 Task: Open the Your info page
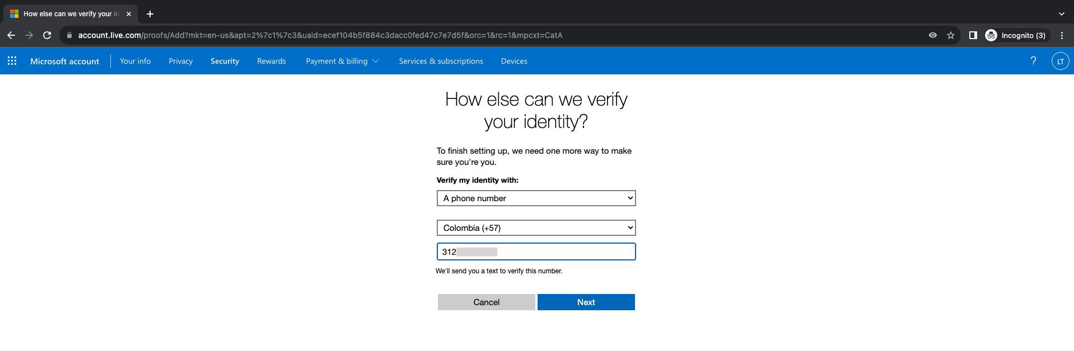coord(135,61)
